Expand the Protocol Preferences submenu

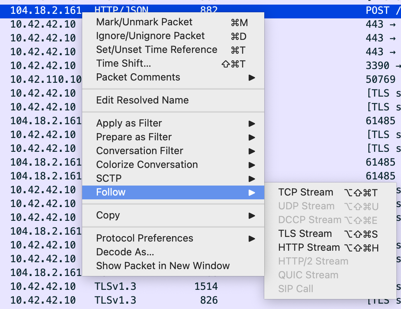click(144, 238)
